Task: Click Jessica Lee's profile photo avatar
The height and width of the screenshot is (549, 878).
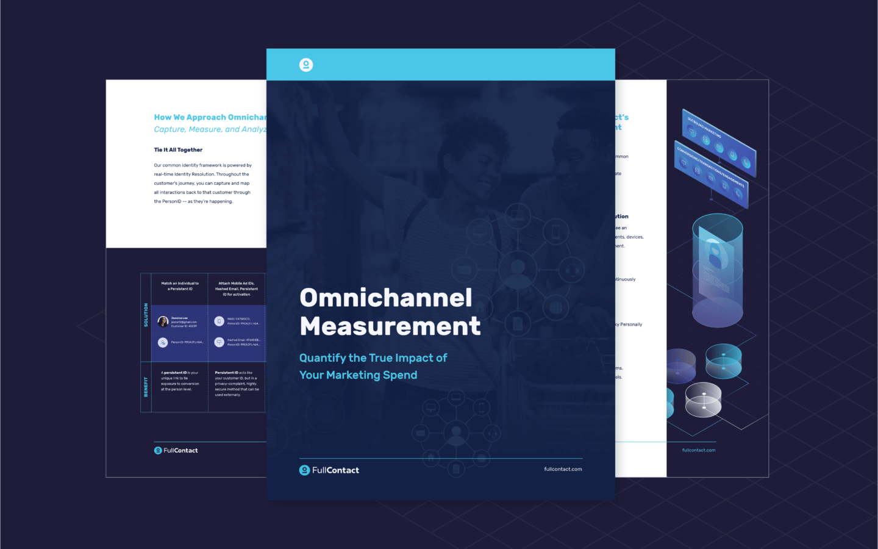Action: pyautogui.click(x=163, y=321)
